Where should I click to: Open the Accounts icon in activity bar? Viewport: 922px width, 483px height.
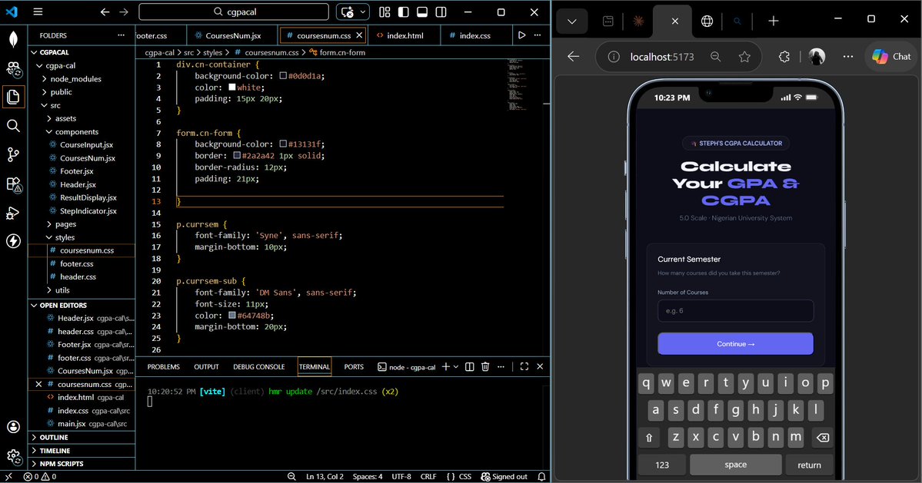click(x=14, y=427)
